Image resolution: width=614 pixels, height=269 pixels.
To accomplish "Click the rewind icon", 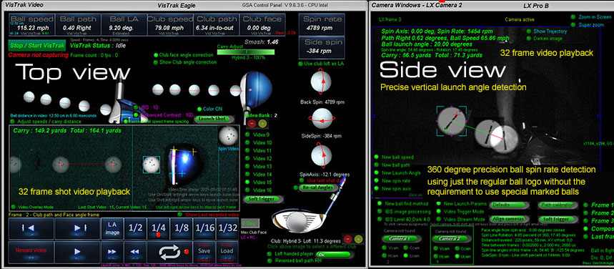I will [x=134, y=252].
